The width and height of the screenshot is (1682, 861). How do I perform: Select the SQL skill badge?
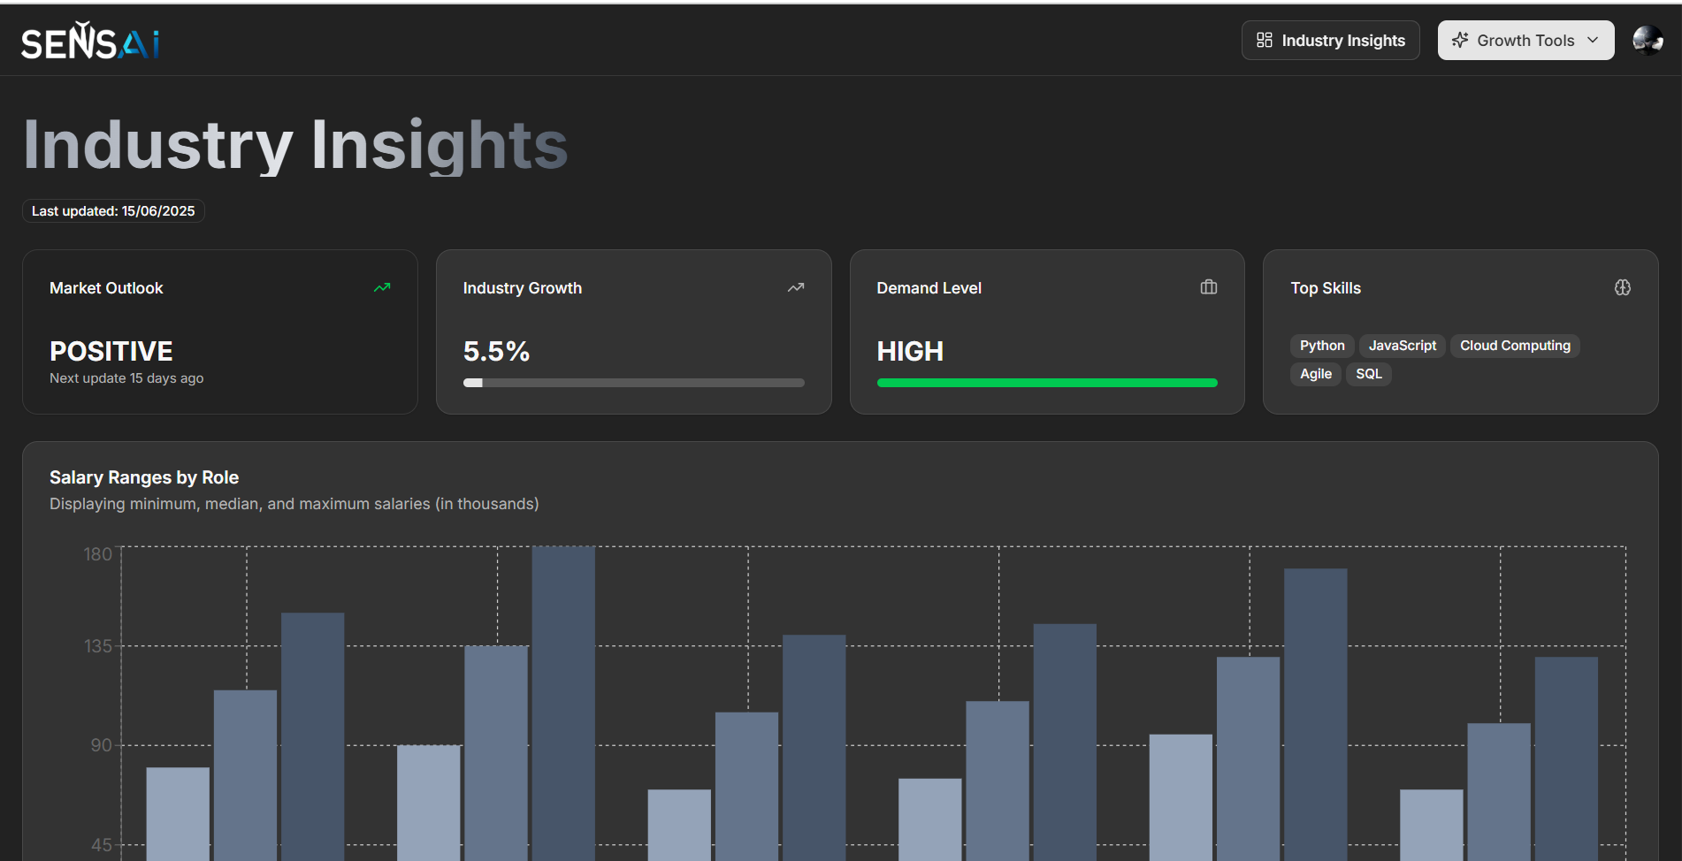click(x=1369, y=374)
